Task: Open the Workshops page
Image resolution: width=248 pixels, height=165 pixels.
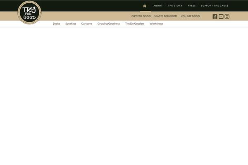Action: click(156, 24)
